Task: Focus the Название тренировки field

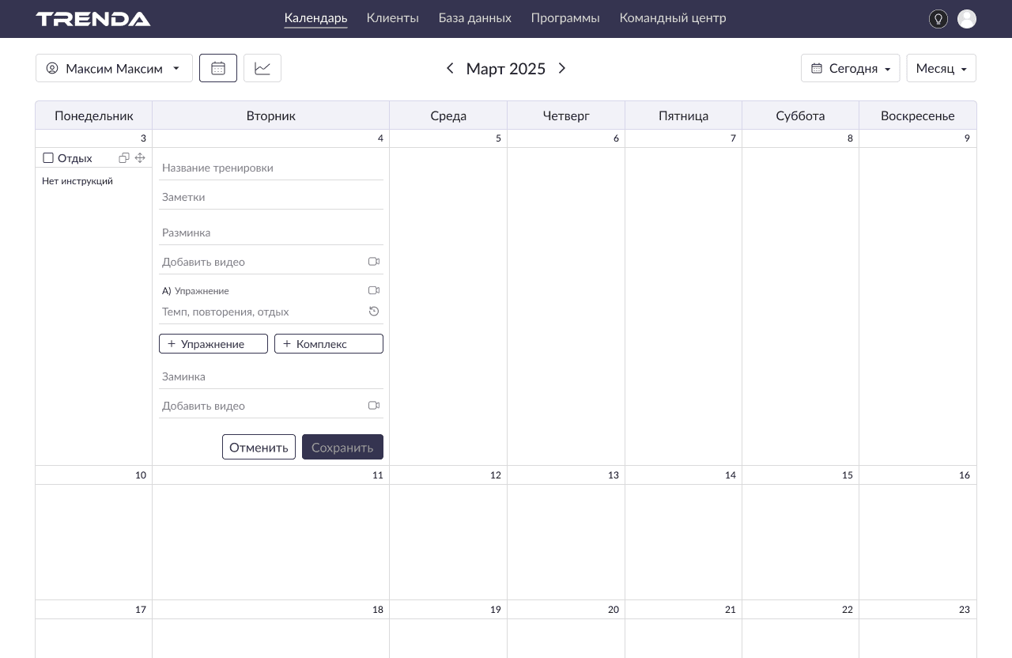Action: 270,168
